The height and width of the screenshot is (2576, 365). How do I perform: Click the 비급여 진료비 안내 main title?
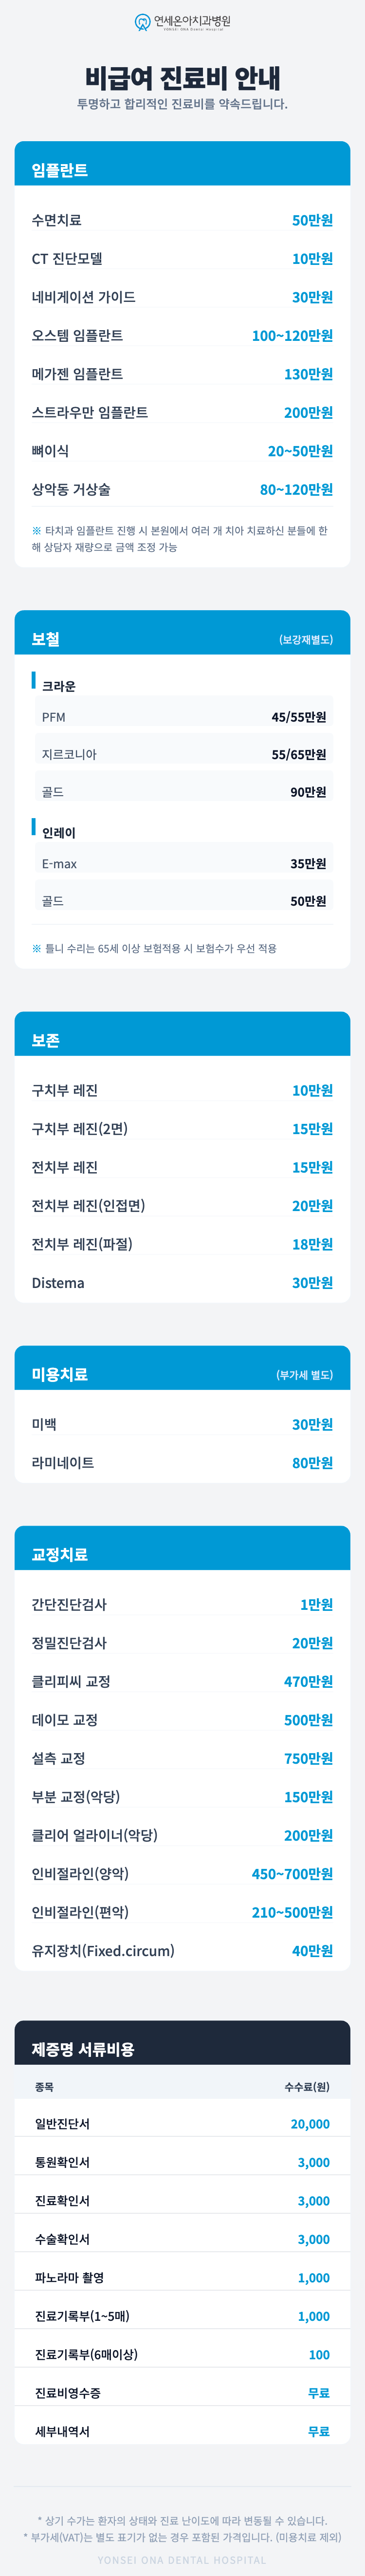[182, 78]
